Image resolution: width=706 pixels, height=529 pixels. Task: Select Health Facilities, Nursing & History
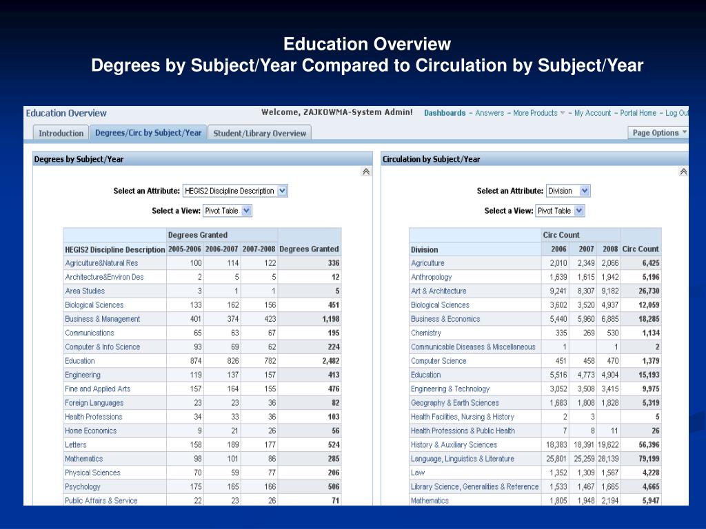coord(463,417)
